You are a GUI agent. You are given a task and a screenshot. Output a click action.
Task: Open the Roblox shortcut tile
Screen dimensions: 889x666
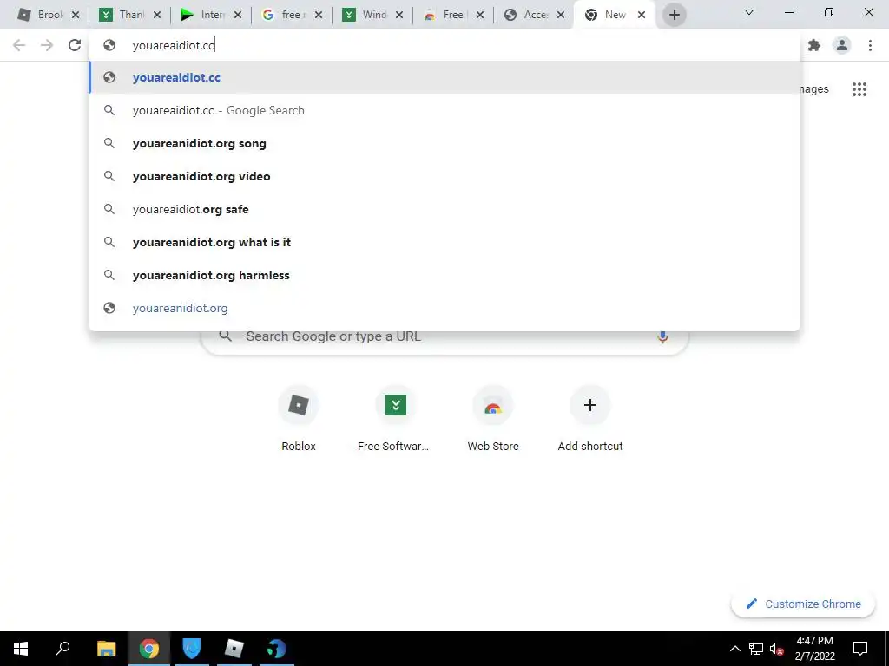[299, 419]
